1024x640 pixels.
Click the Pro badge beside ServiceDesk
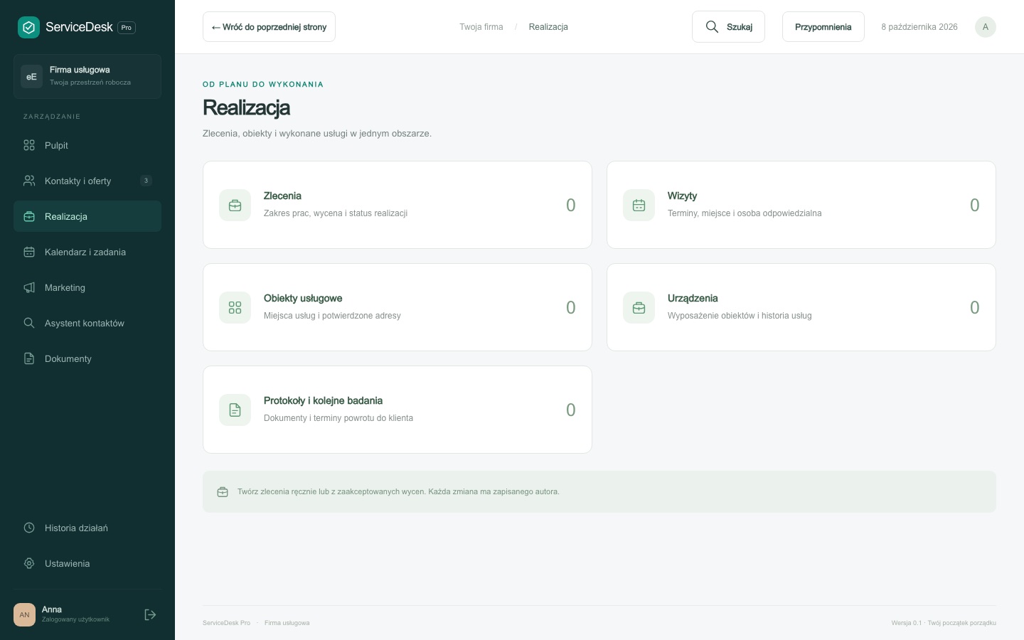coord(127,28)
